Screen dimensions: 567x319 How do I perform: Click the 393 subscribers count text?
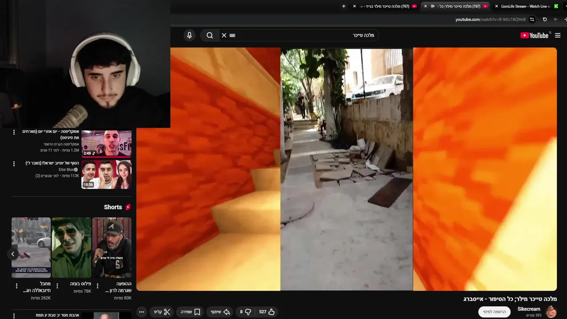tap(534, 315)
